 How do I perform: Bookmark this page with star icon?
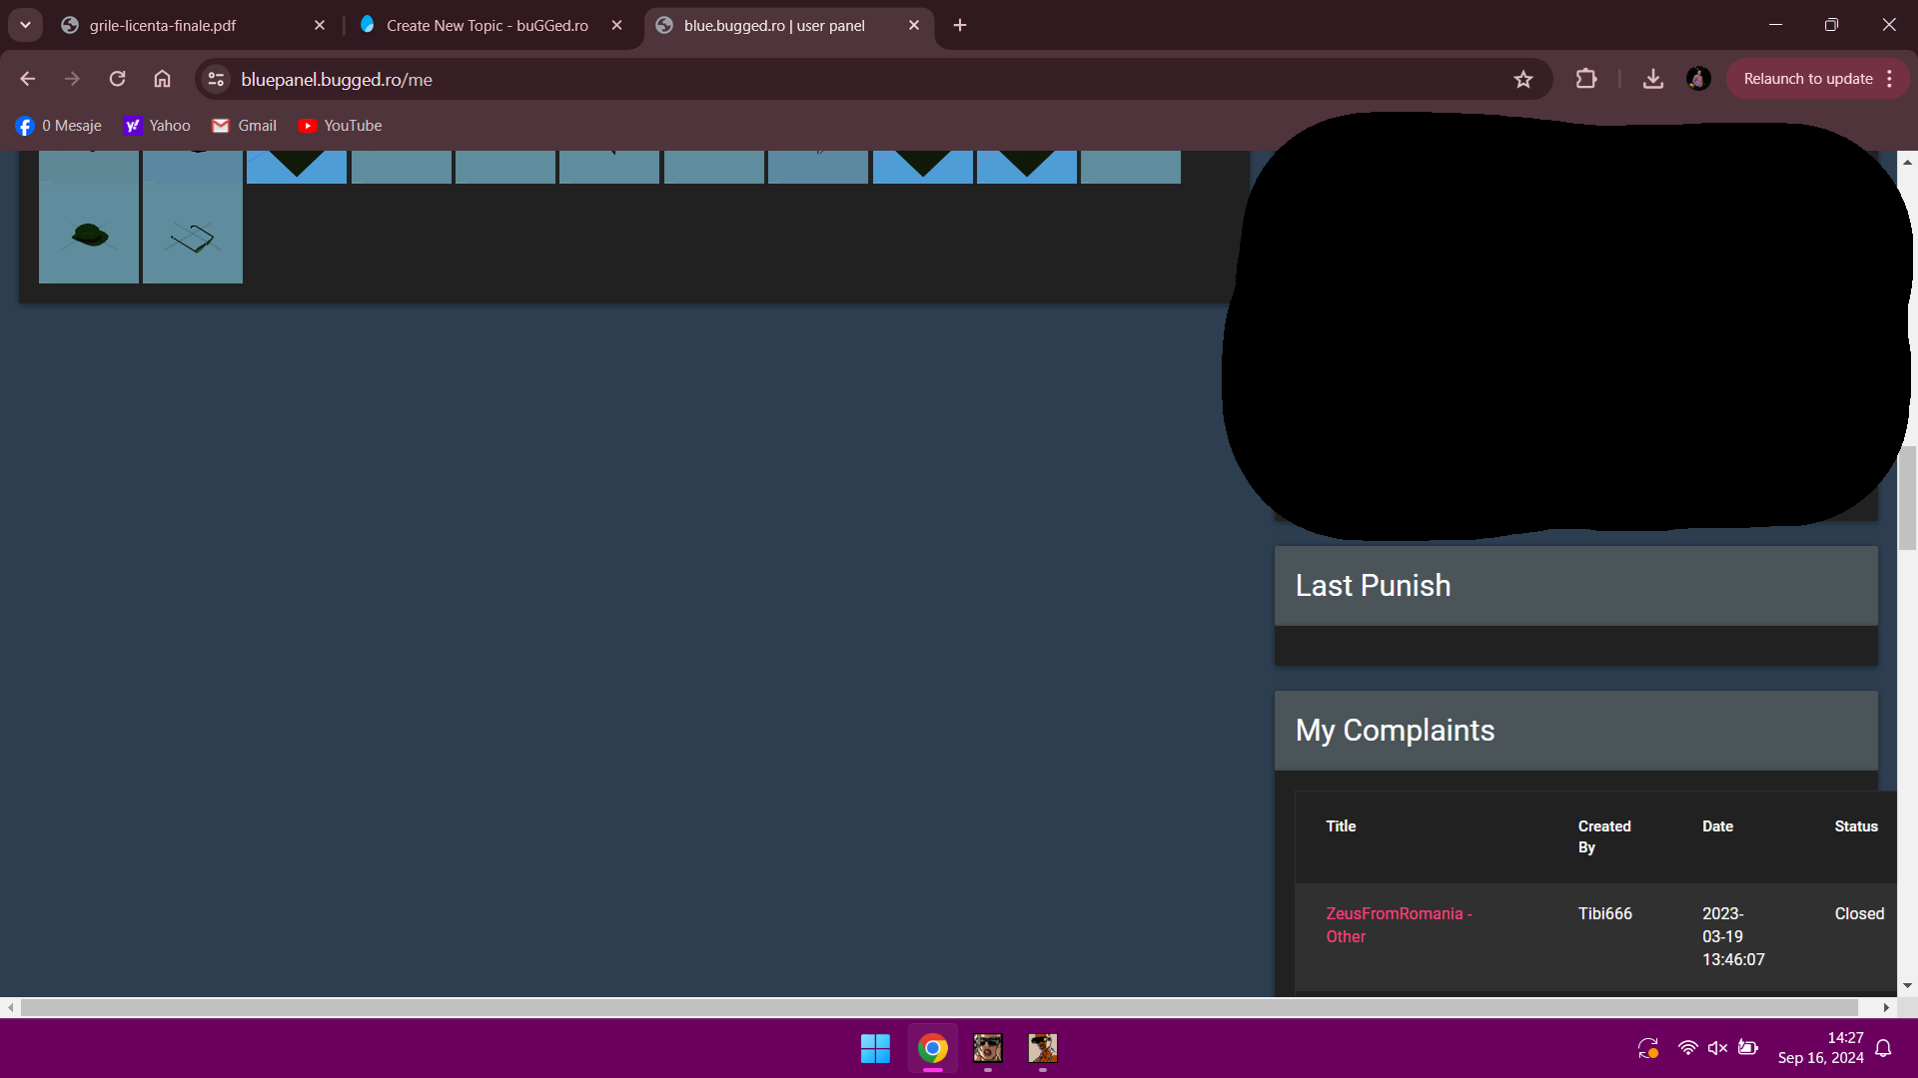tap(1522, 79)
